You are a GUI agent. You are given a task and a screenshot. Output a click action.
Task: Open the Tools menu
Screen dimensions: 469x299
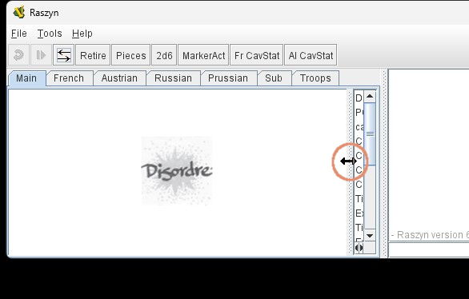pyautogui.click(x=50, y=34)
